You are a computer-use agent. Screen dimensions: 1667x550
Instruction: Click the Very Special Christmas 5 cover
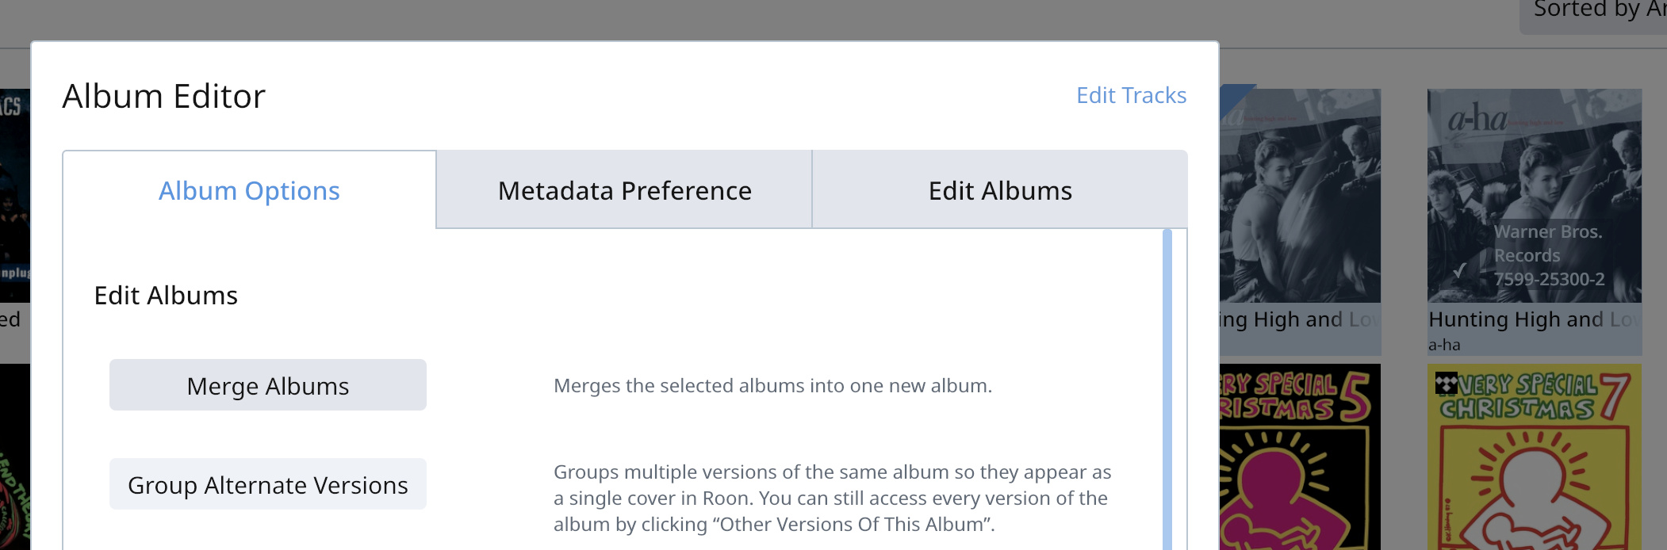click(1300, 457)
